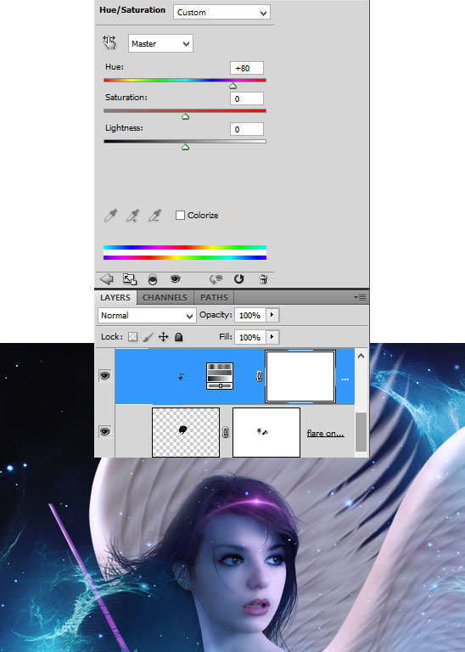Image resolution: width=465 pixels, height=652 pixels.
Task: Open the Hue/Saturation preset dropdown
Action: pos(221,12)
